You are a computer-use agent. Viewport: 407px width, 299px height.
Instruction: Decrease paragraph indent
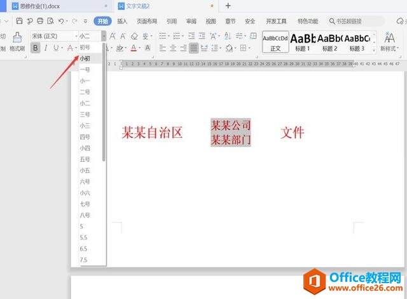point(191,36)
